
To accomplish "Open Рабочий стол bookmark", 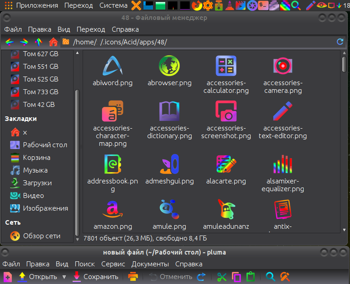I will (x=38, y=145).
